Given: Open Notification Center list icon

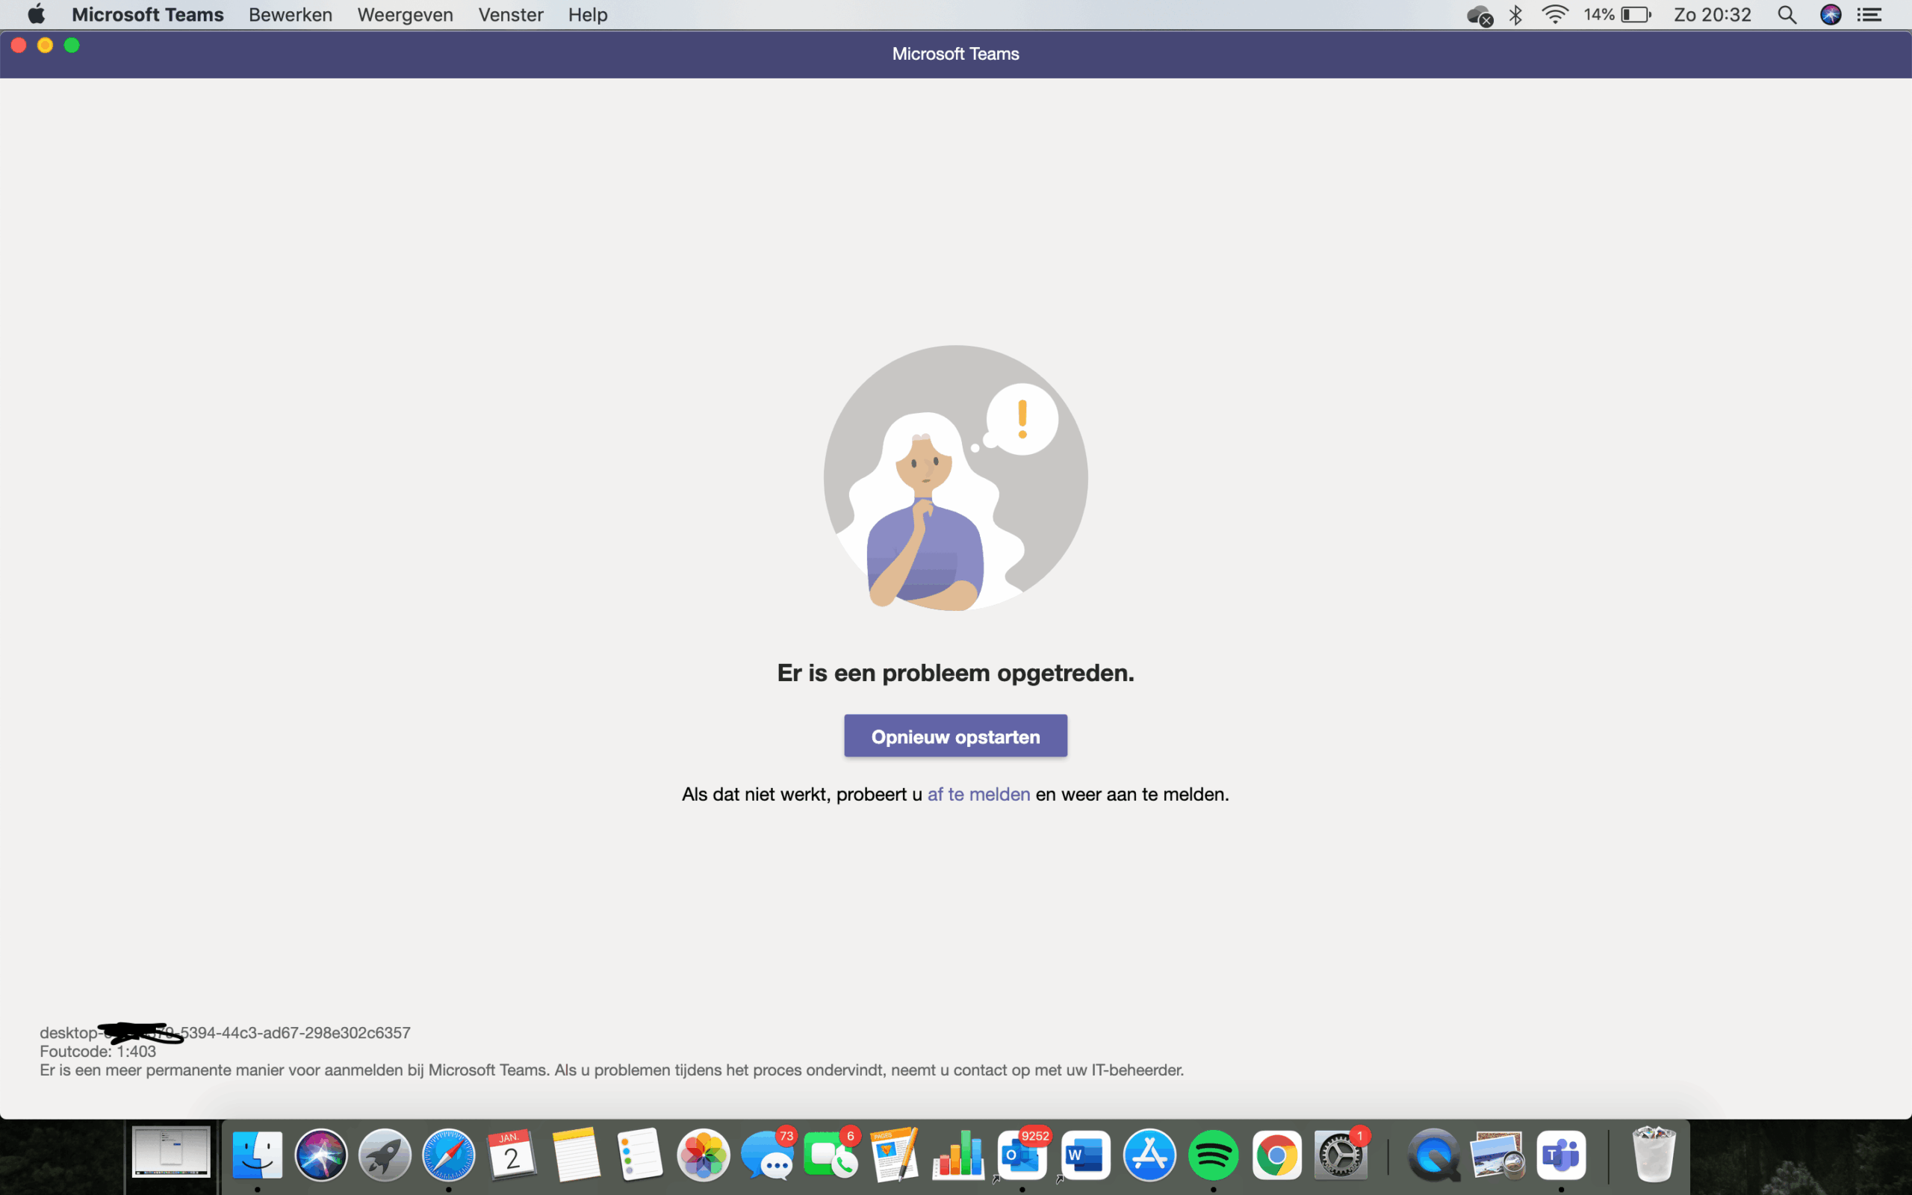Looking at the screenshot, I should tap(1869, 14).
